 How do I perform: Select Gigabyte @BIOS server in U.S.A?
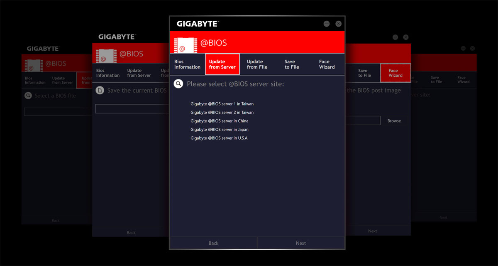(x=219, y=138)
